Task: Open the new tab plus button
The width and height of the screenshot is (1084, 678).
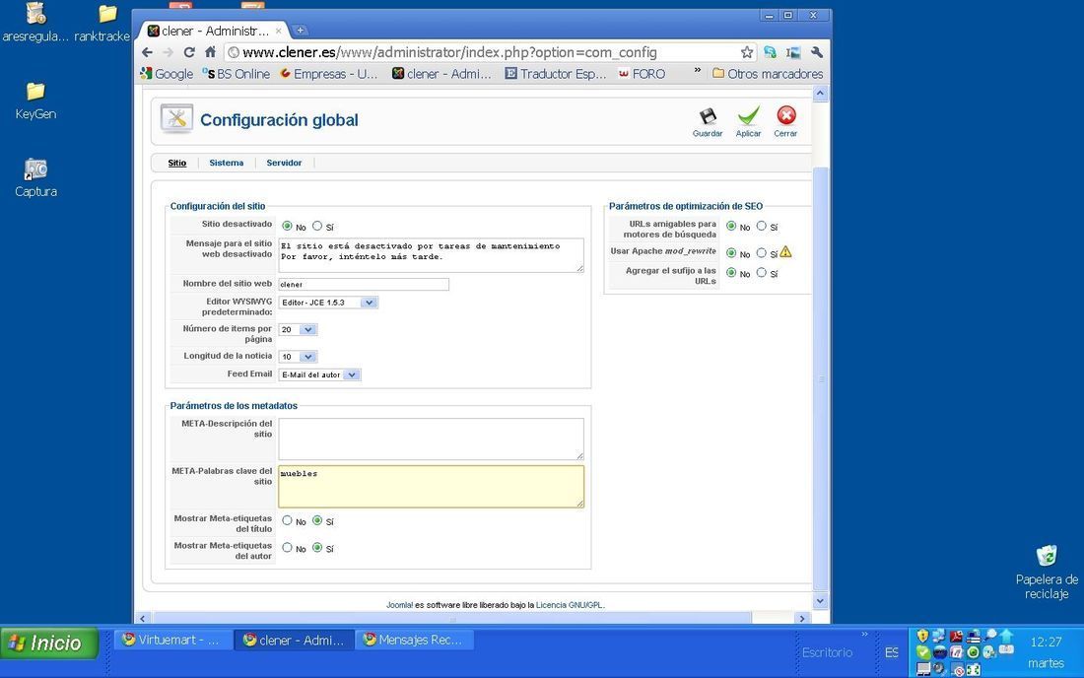Action: pyautogui.click(x=300, y=31)
